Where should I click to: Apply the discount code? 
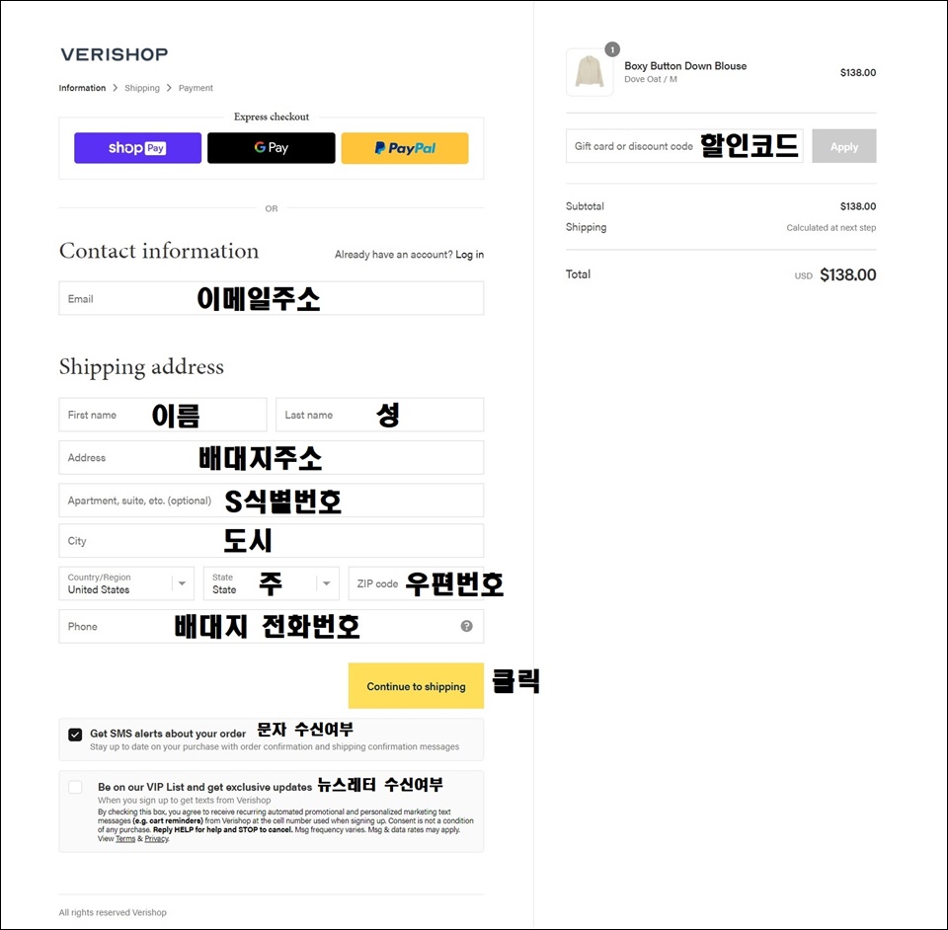pyautogui.click(x=844, y=146)
